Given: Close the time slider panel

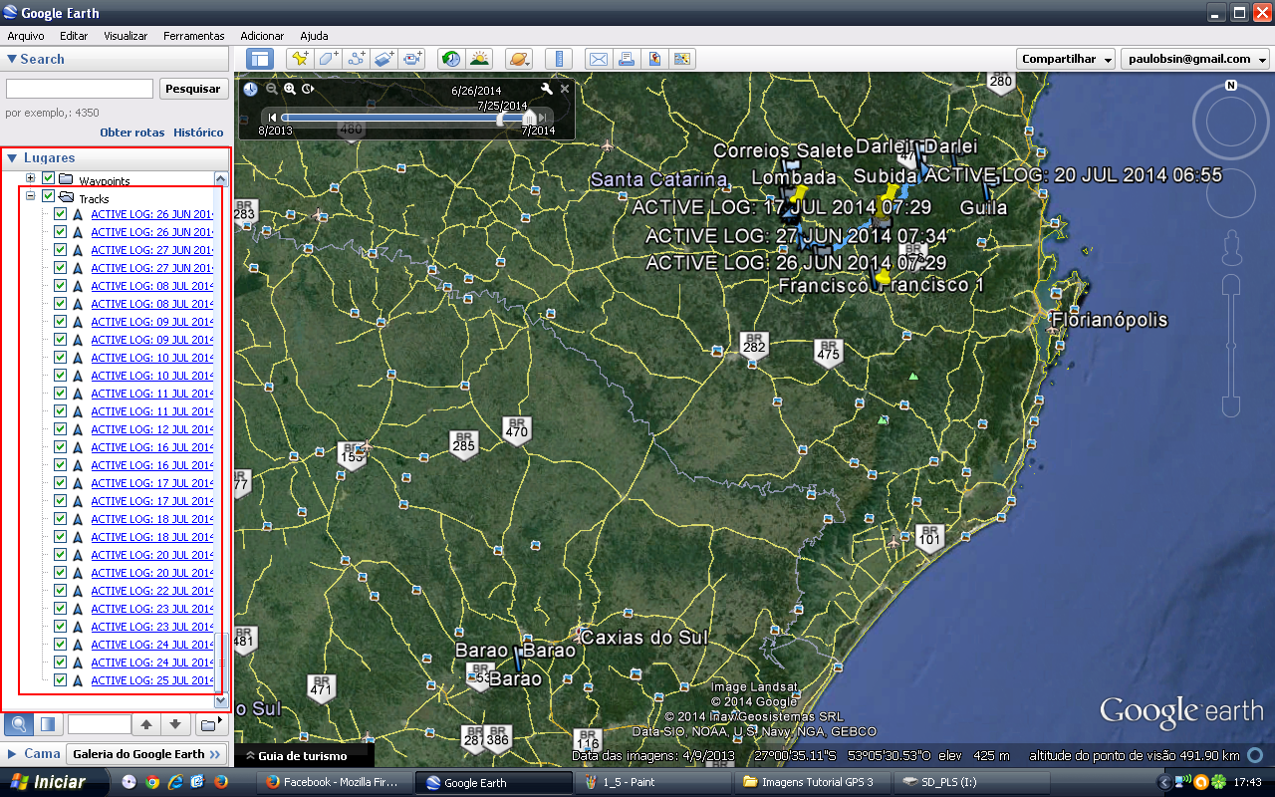Looking at the screenshot, I should (565, 89).
